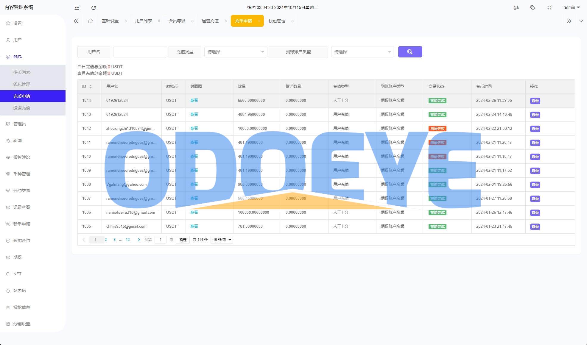This screenshot has width=587, height=345.
Task: Click 查看 action button for row 1042
Action: (x=535, y=129)
